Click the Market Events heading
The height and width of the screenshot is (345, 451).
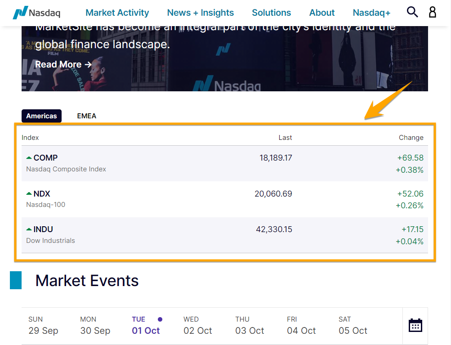87,281
